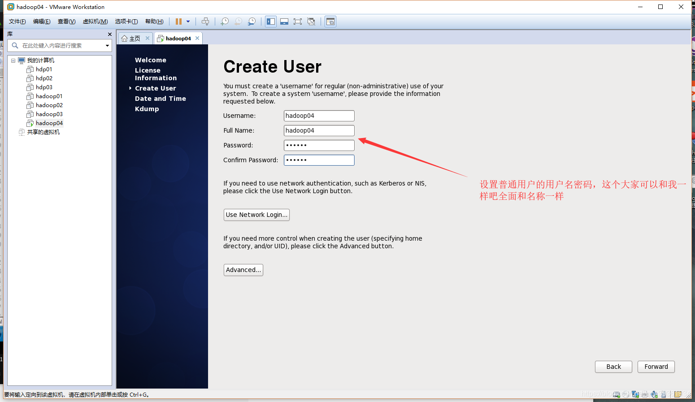Go back with the Back button
The image size is (695, 402).
(613, 367)
